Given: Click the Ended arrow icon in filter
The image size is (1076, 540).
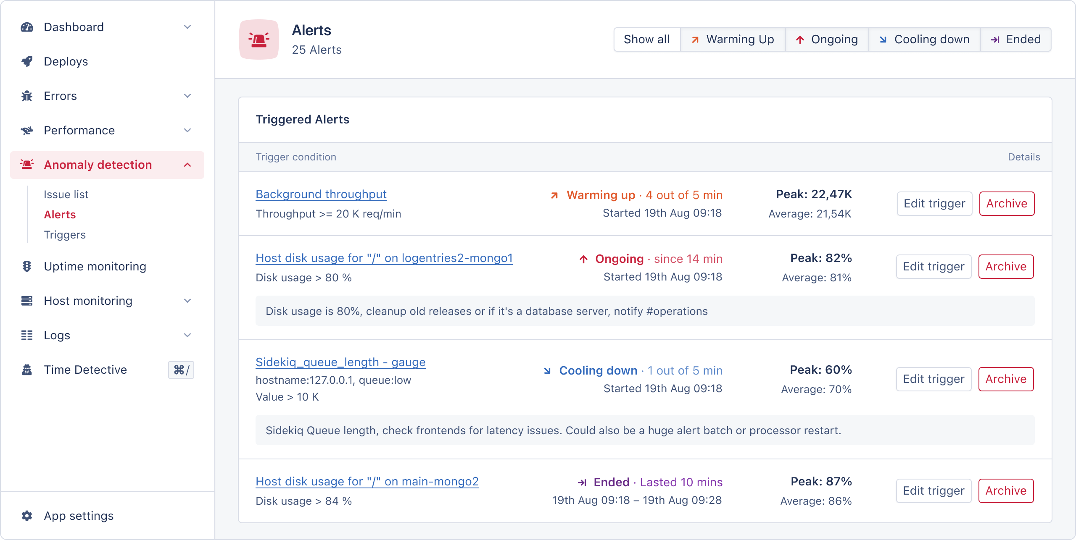Looking at the screenshot, I should click(995, 40).
